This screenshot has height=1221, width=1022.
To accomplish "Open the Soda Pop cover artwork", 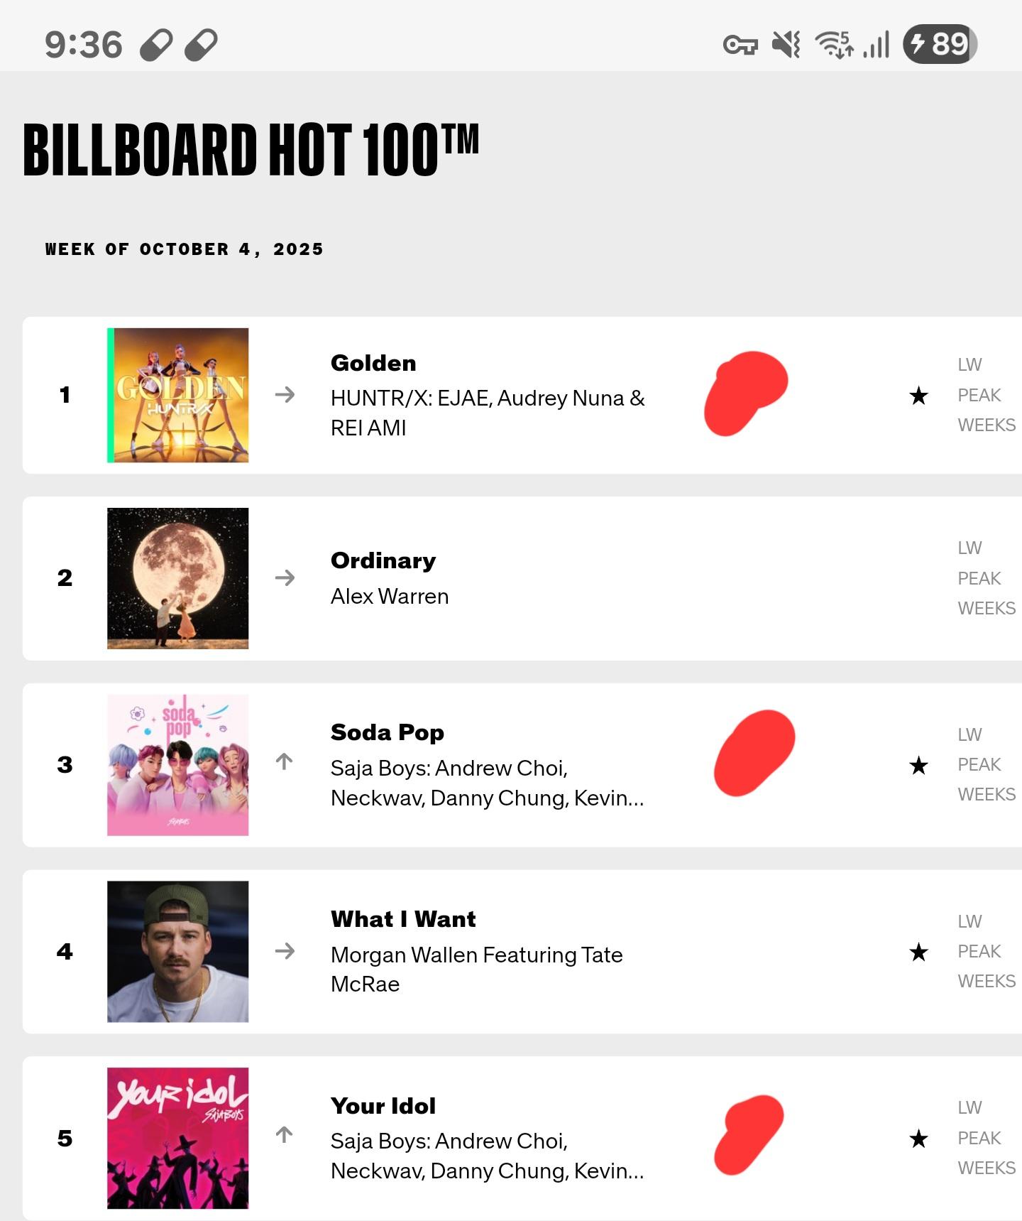I will pos(178,765).
